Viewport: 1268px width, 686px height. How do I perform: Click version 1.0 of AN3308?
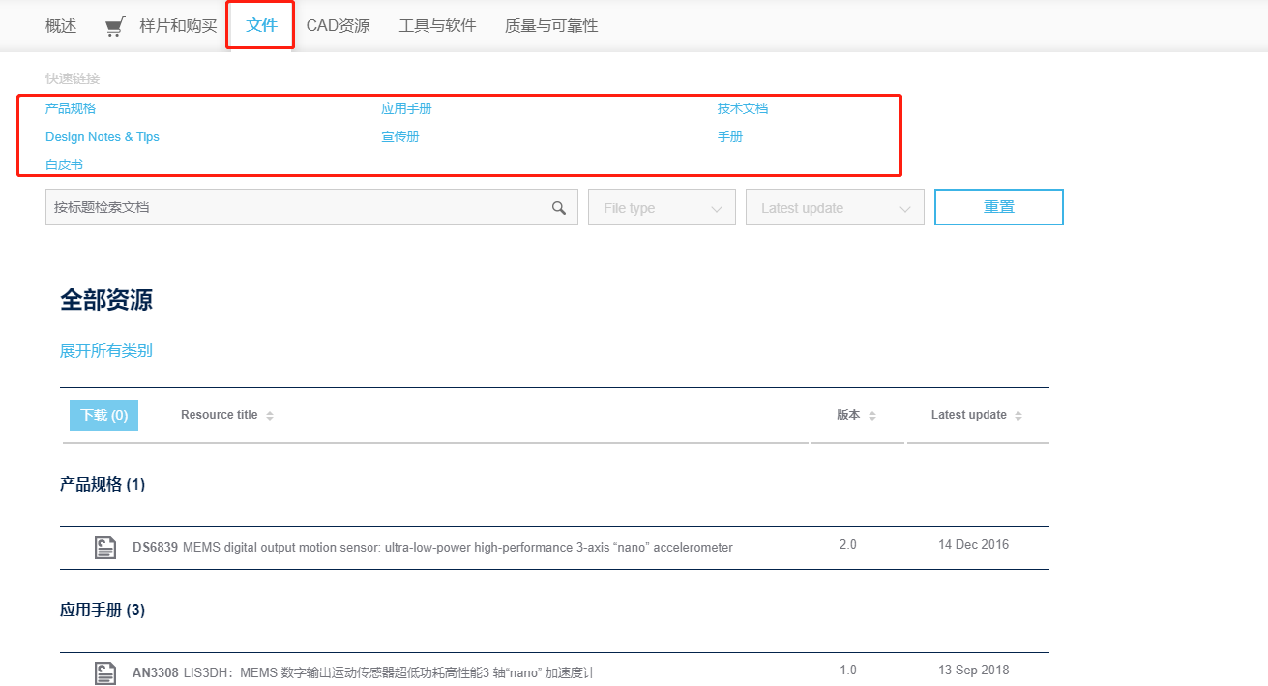click(x=848, y=671)
